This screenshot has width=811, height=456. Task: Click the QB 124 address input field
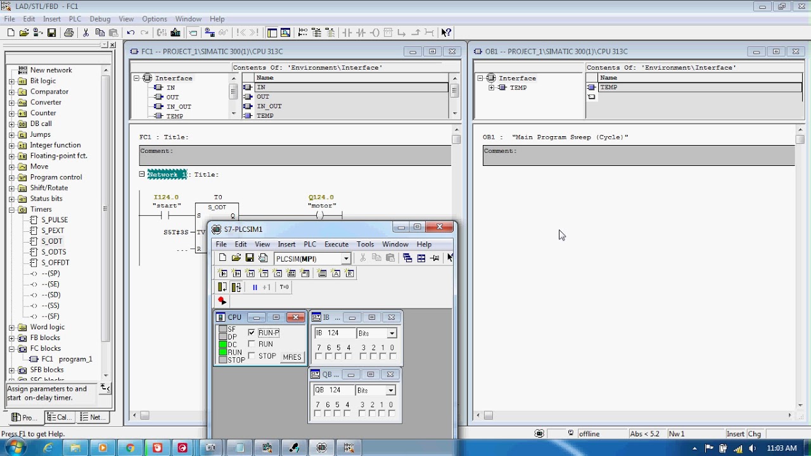pyautogui.click(x=333, y=390)
